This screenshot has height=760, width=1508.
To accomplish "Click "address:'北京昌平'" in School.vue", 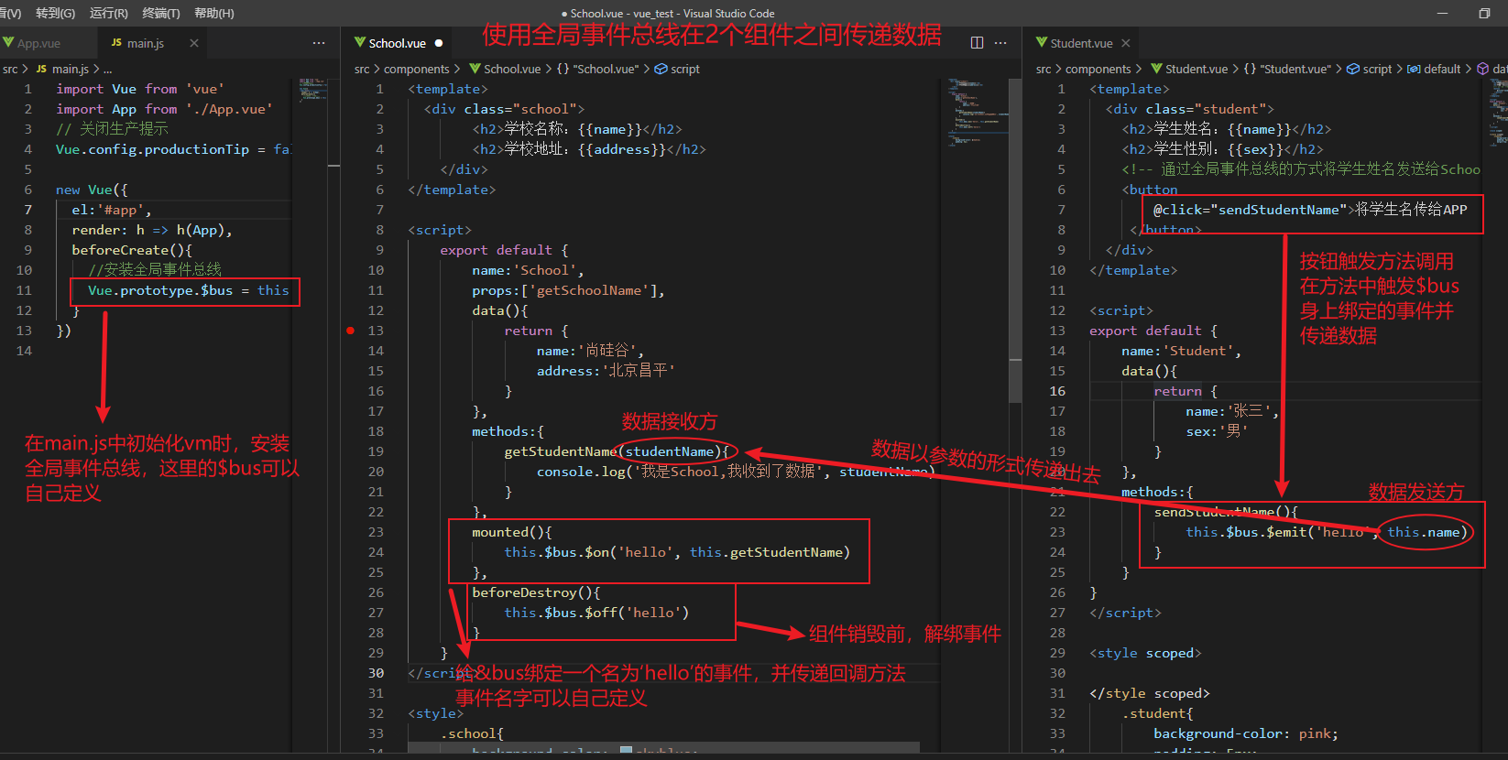I will [606, 371].
